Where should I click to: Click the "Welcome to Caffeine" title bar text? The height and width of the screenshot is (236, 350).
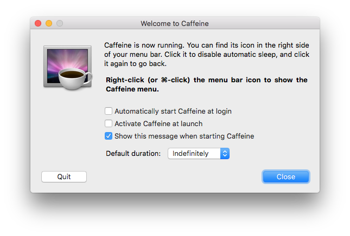pyautogui.click(x=175, y=24)
